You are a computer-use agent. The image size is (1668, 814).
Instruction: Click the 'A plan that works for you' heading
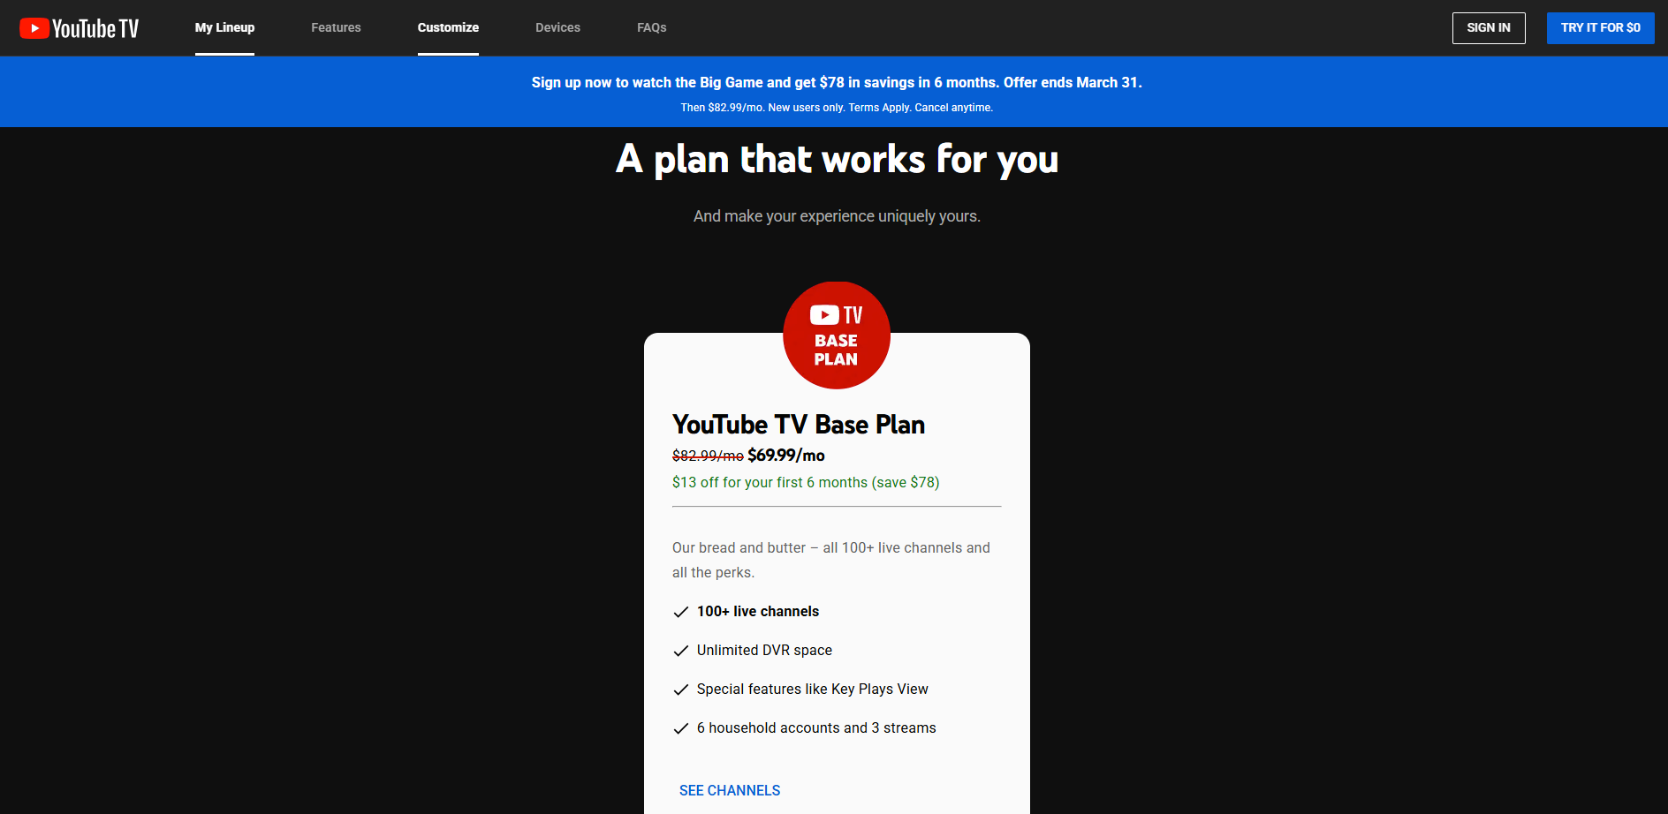(837, 160)
